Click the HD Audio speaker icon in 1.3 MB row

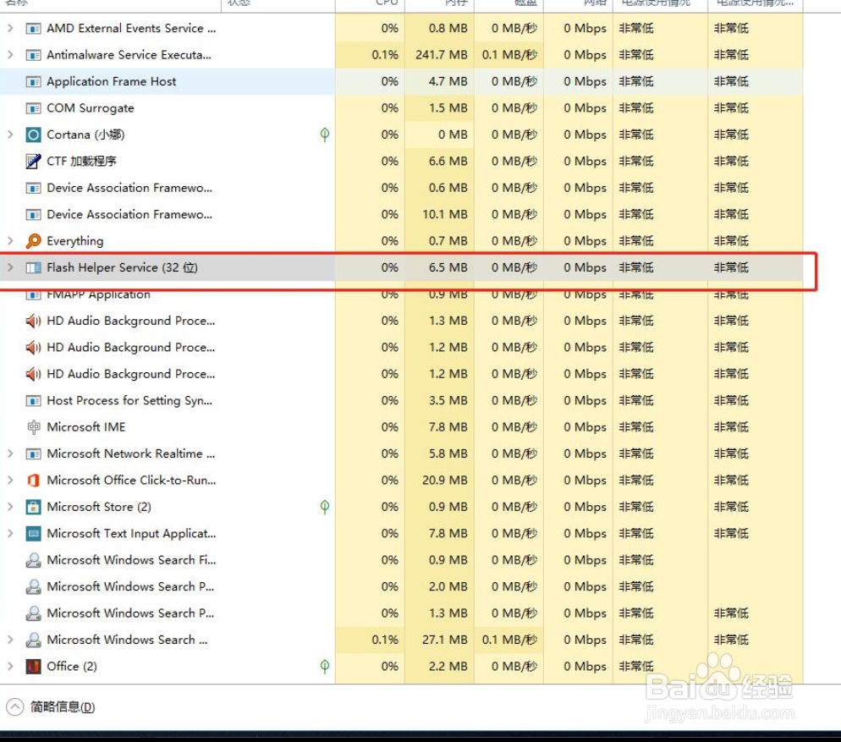tap(33, 321)
